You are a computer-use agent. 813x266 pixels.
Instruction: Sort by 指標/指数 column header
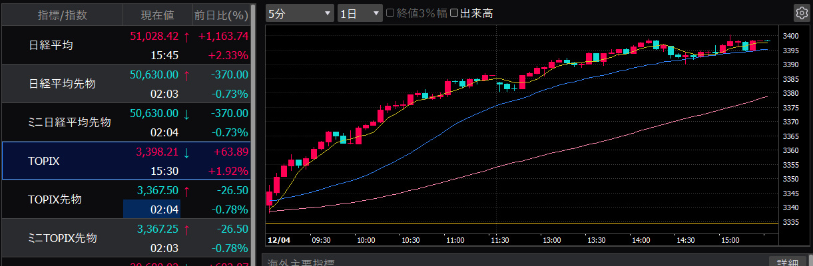pos(62,14)
